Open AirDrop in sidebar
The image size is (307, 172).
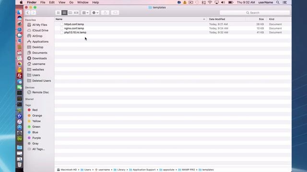point(37,36)
